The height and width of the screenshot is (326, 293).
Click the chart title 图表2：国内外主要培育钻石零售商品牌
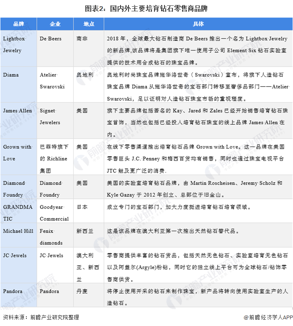[x=146, y=8]
